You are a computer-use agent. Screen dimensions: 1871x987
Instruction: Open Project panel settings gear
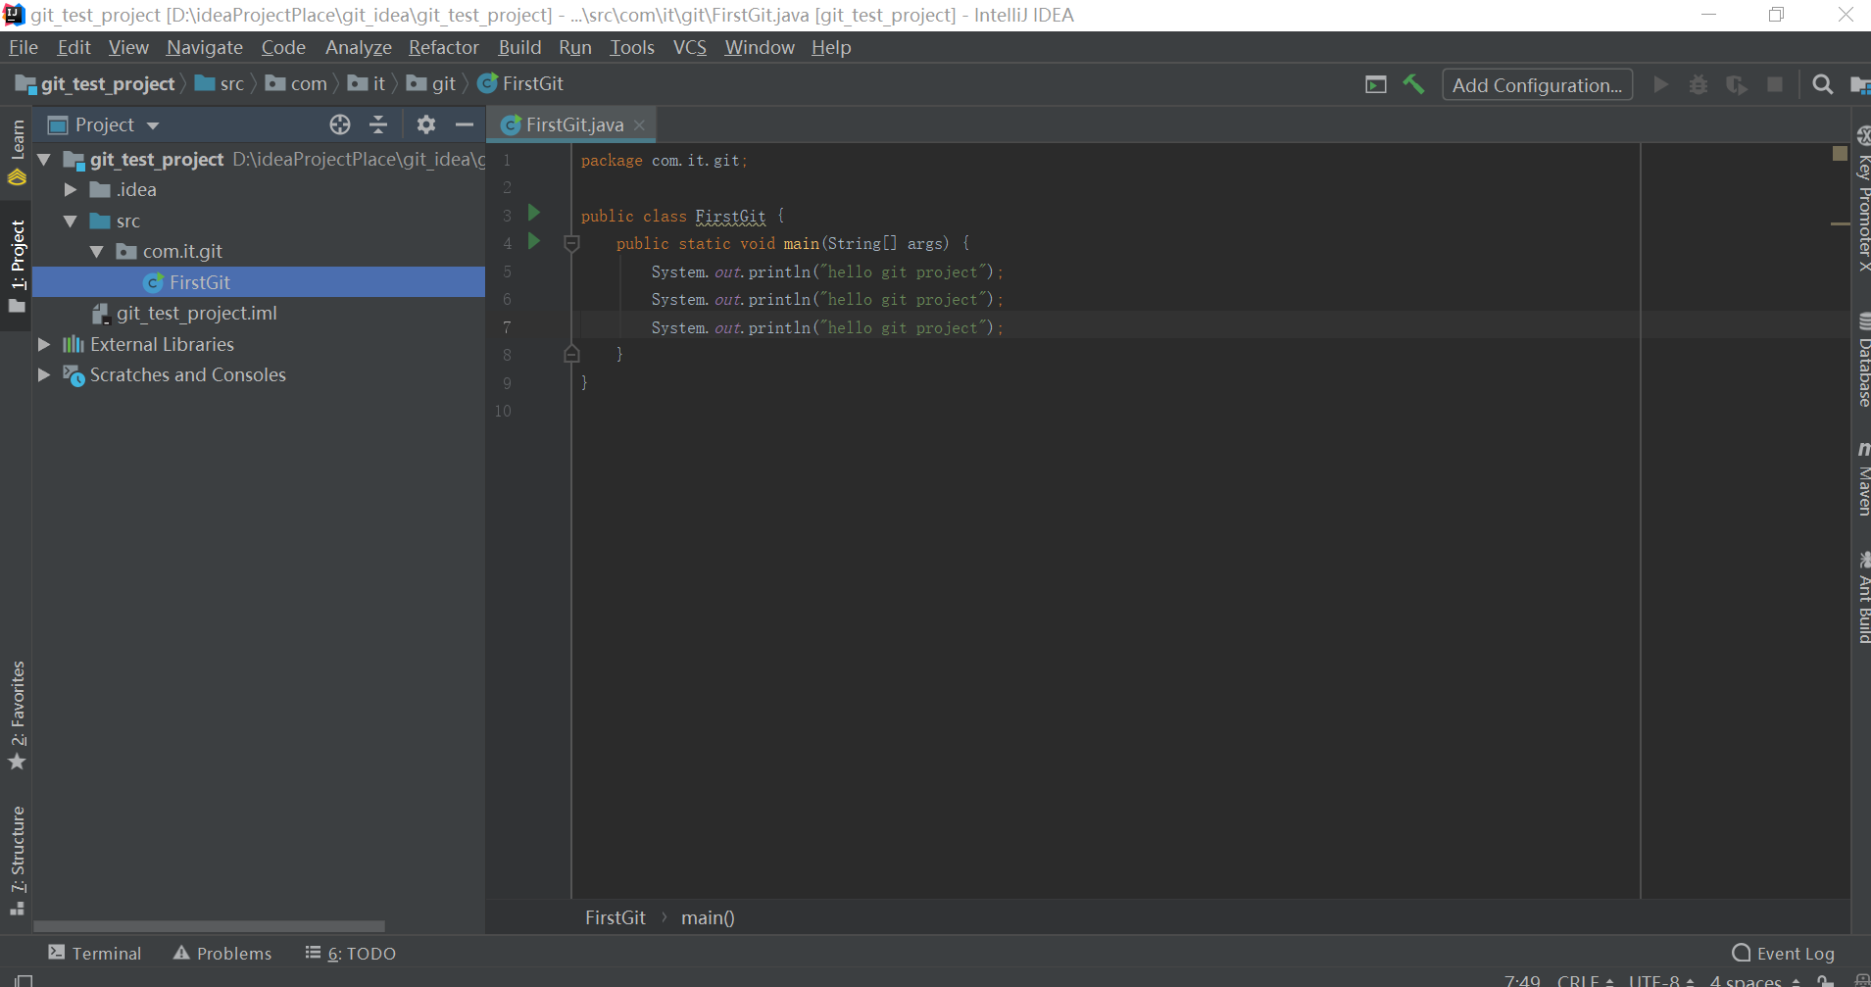click(x=425, y=124)
